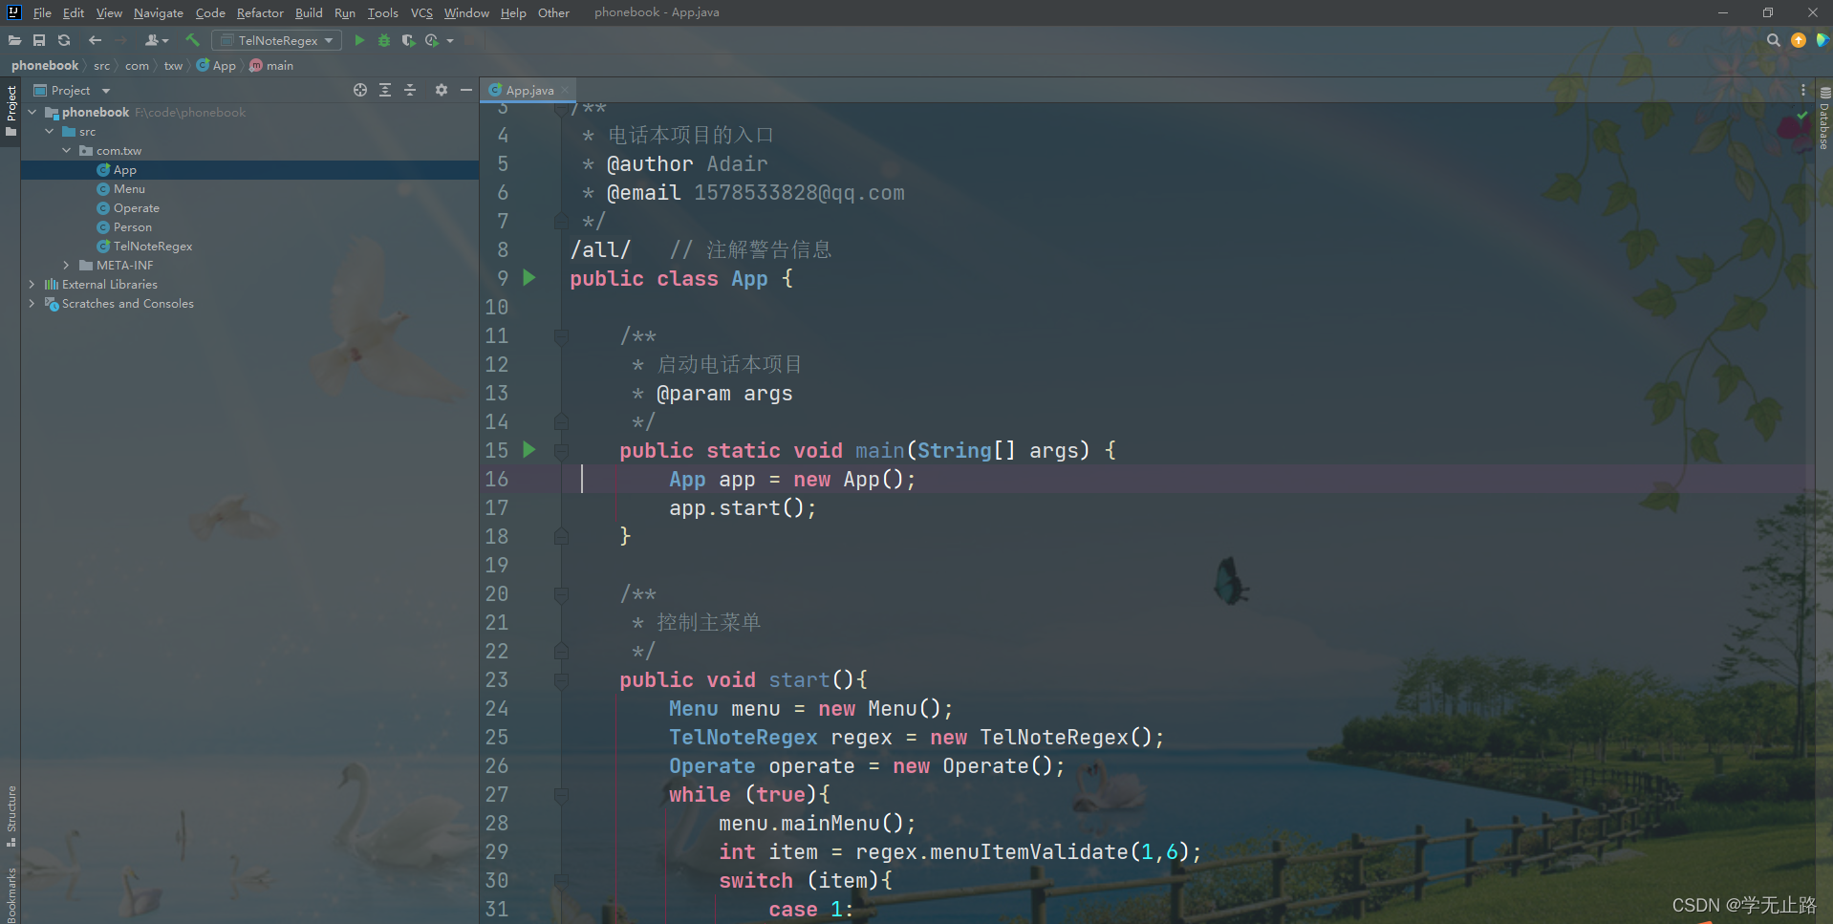
Task: Open the File menu
Action: coord(42,12)
